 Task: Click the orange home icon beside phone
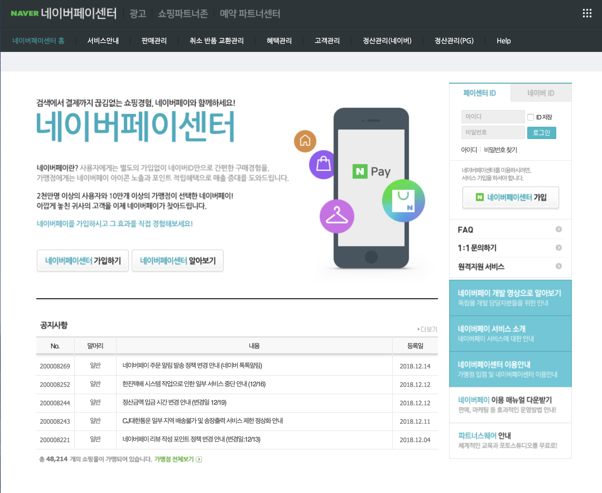305,141
